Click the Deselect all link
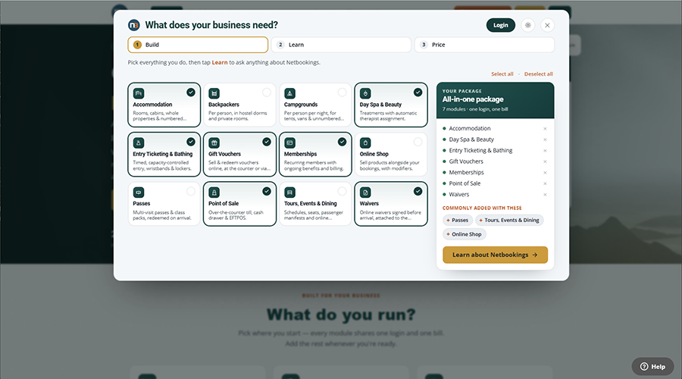This screenshot has width=682, height=379. (539, 74)
